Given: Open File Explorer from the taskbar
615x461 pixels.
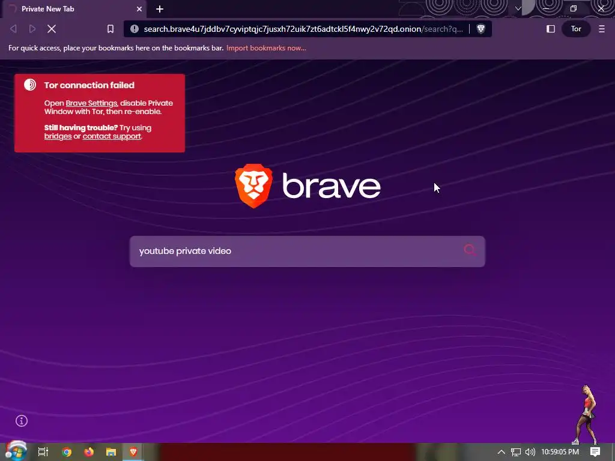Looking at the screenshot, I should [111, 452].
